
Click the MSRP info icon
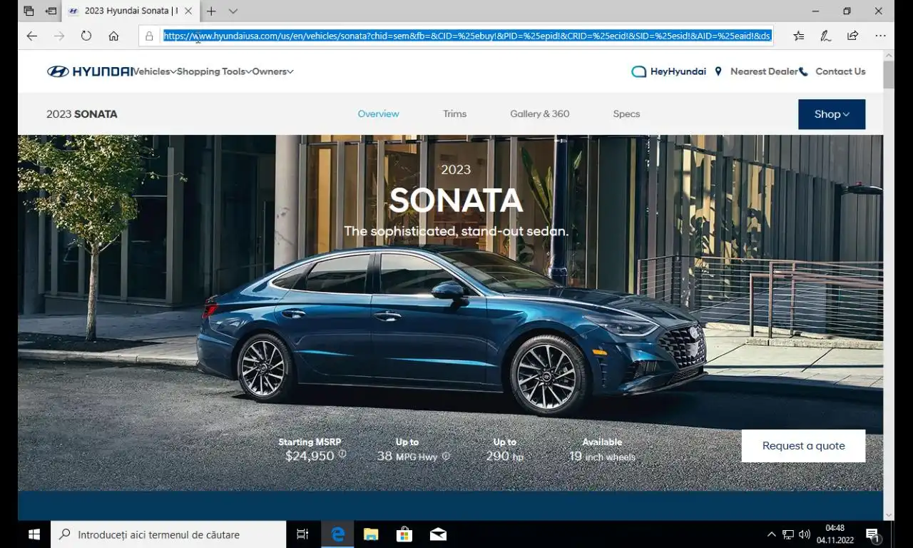[x=342, y=454]
